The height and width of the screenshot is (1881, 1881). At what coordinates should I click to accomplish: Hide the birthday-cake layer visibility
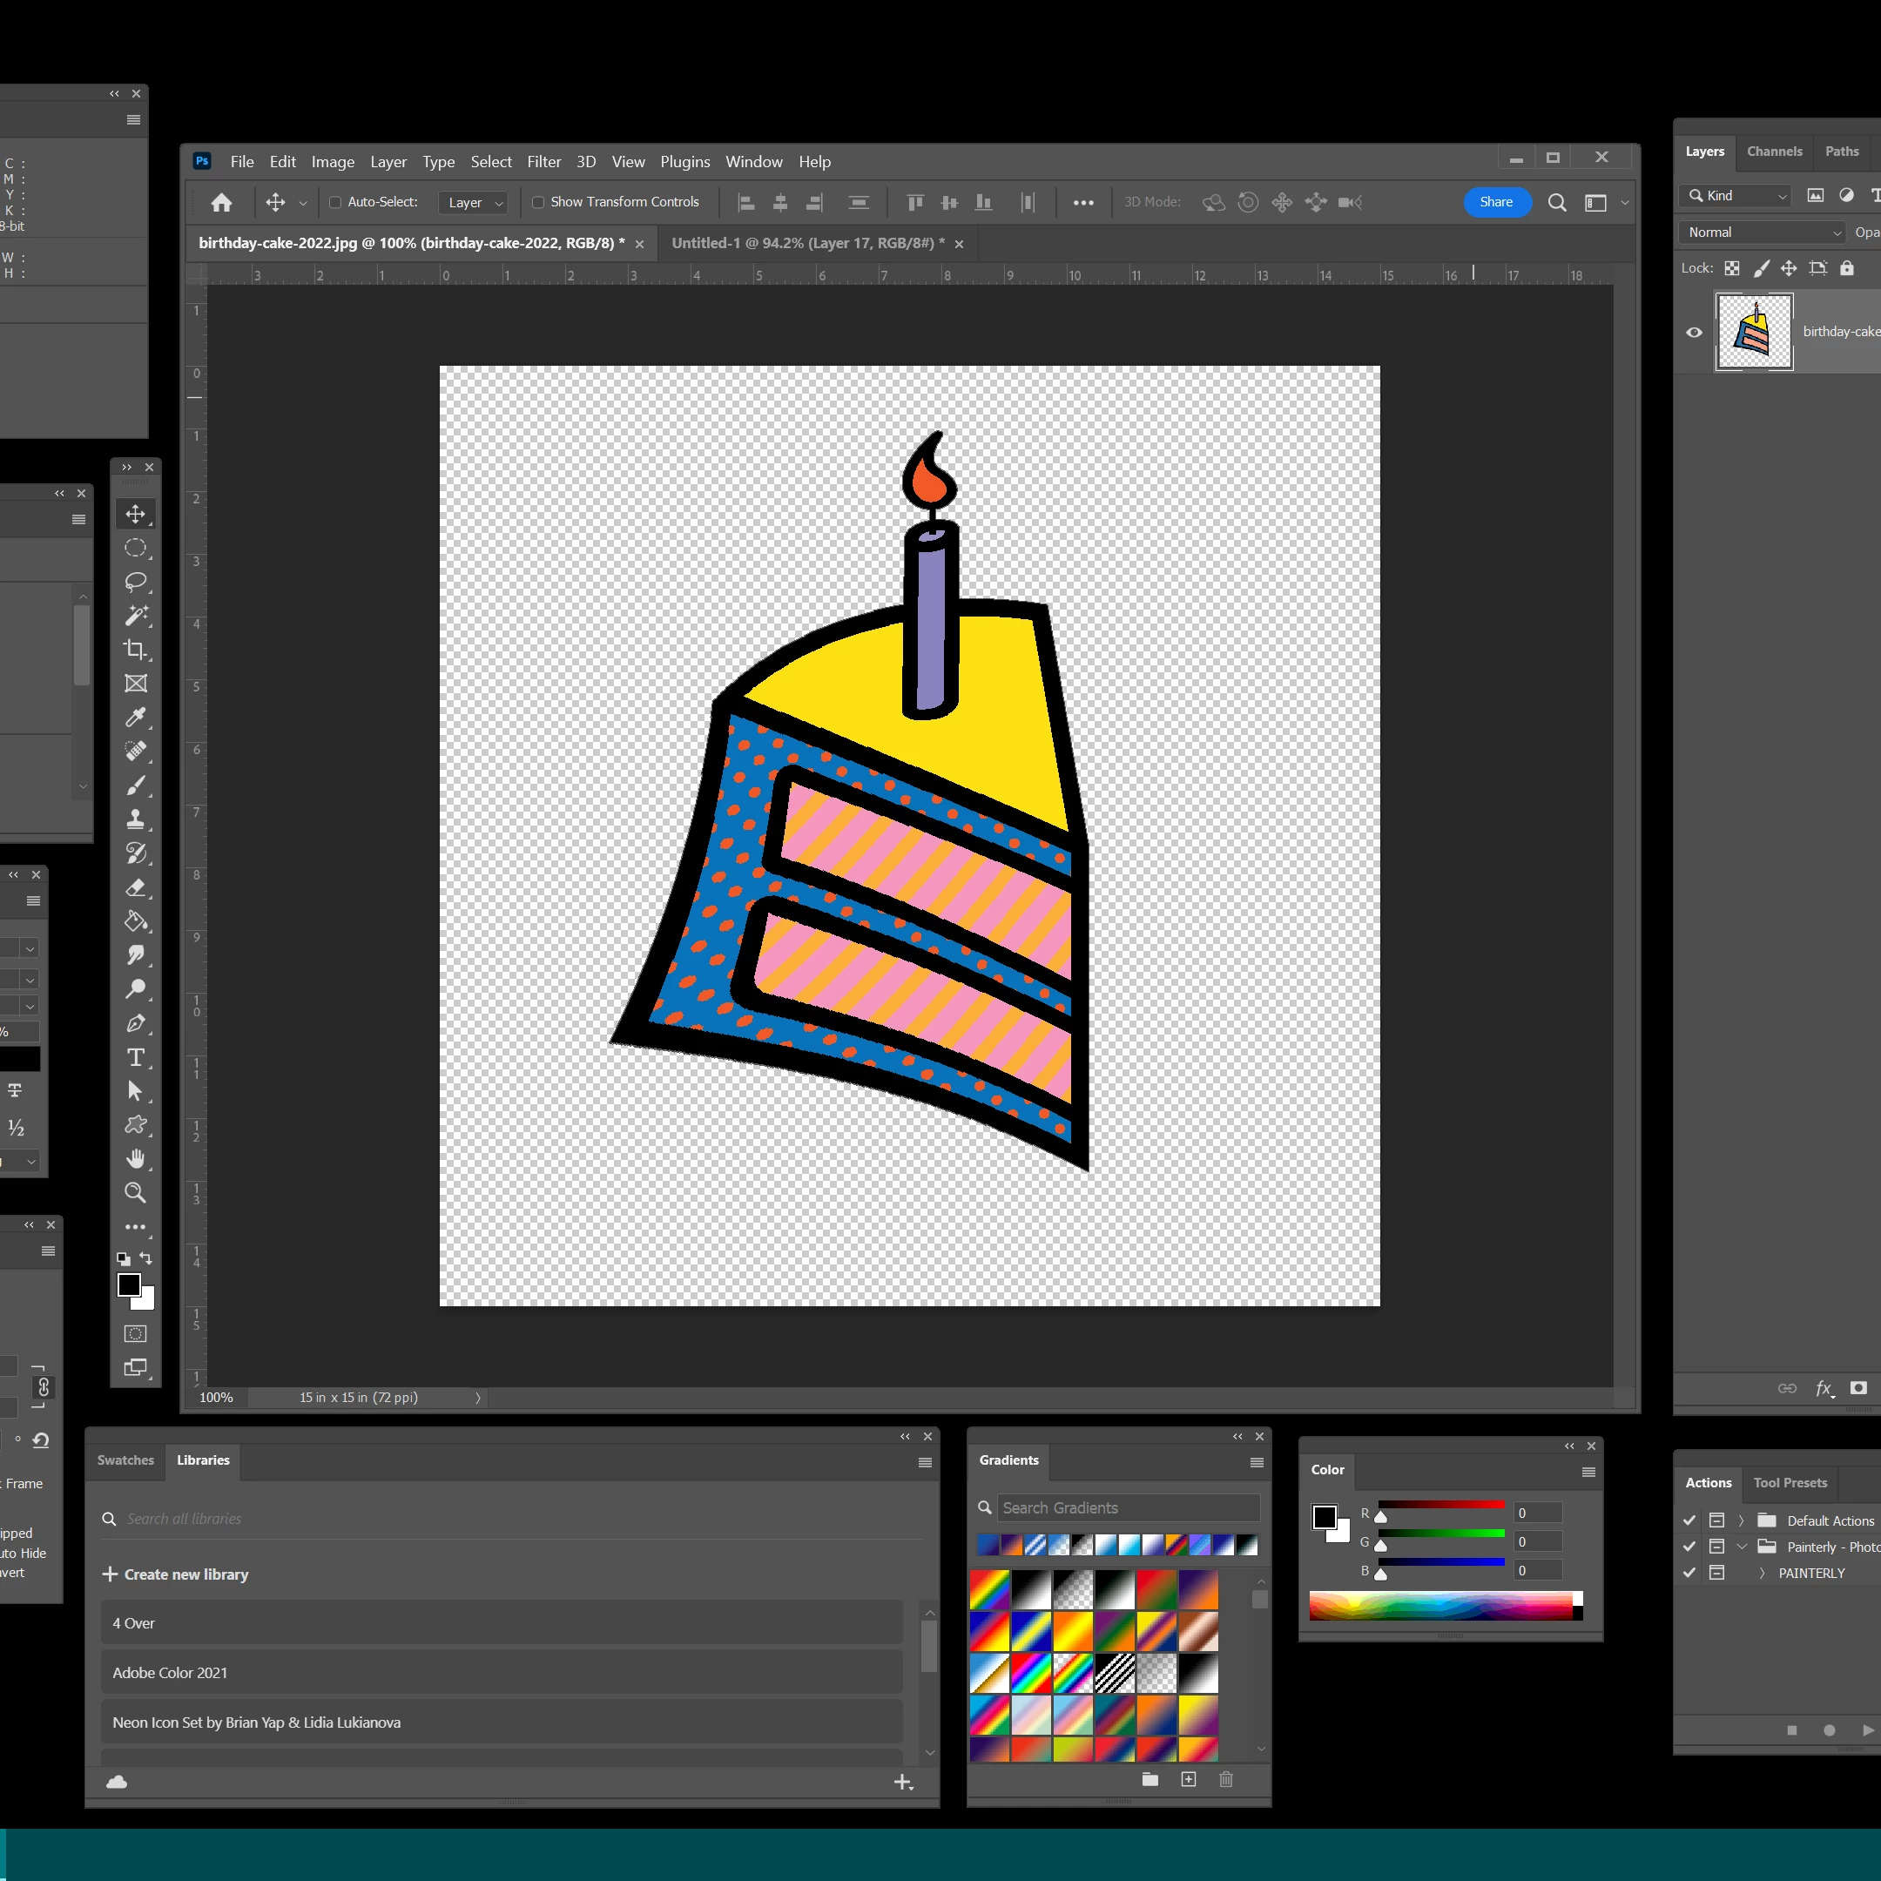tap(1694, 332)
